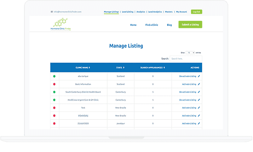This screenshot has width=253, height=152.
Task: Open the Lead Analytics menu item
Action: [155, 12]
